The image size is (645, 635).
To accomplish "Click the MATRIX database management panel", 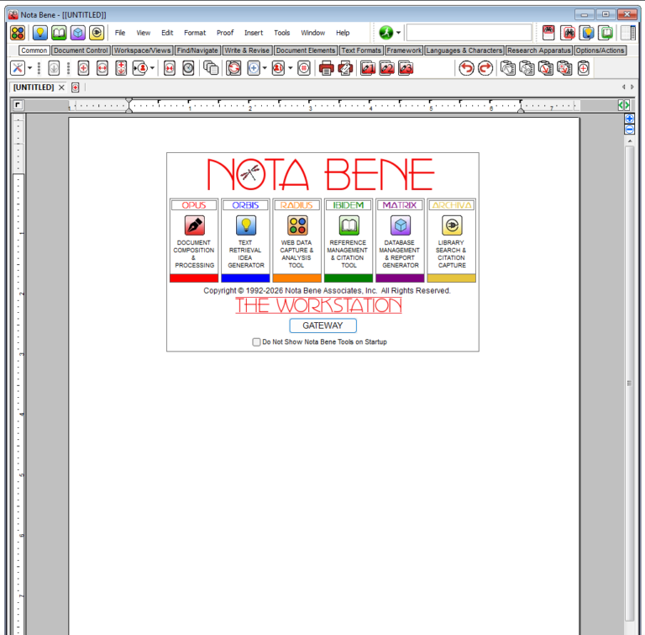I will click(400, 241).
